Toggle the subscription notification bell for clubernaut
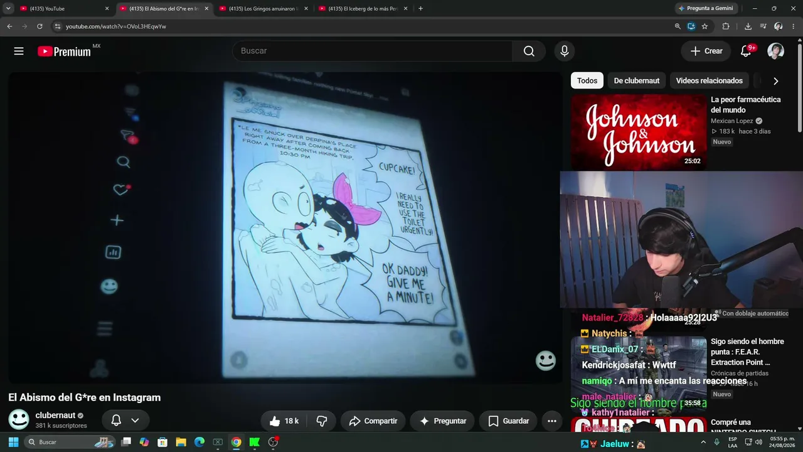803x452 pixels. (x=116, y=421)
